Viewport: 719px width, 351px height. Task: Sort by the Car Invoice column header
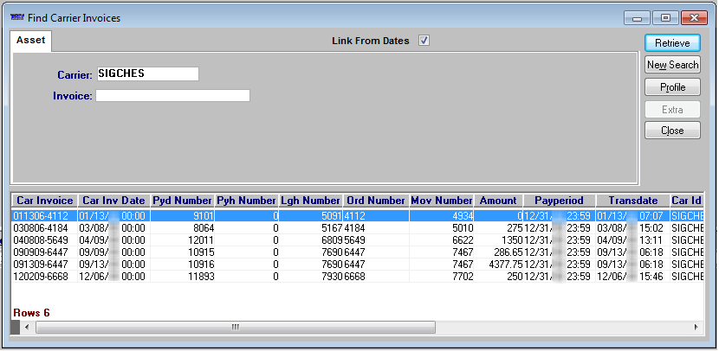coord(44,201)
